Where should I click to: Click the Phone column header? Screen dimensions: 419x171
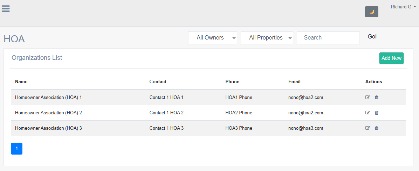pos(232,82)
